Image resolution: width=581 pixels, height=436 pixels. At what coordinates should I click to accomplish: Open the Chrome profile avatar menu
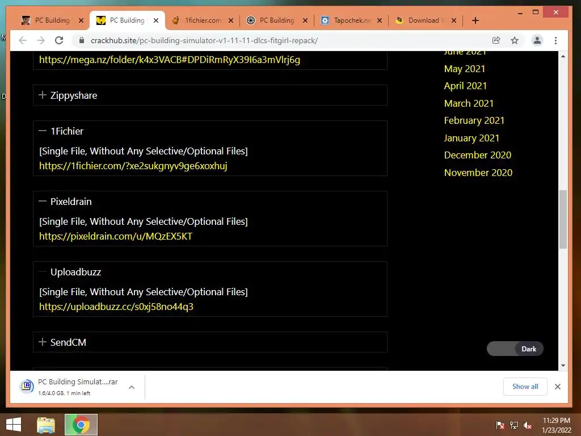(537, 40)
